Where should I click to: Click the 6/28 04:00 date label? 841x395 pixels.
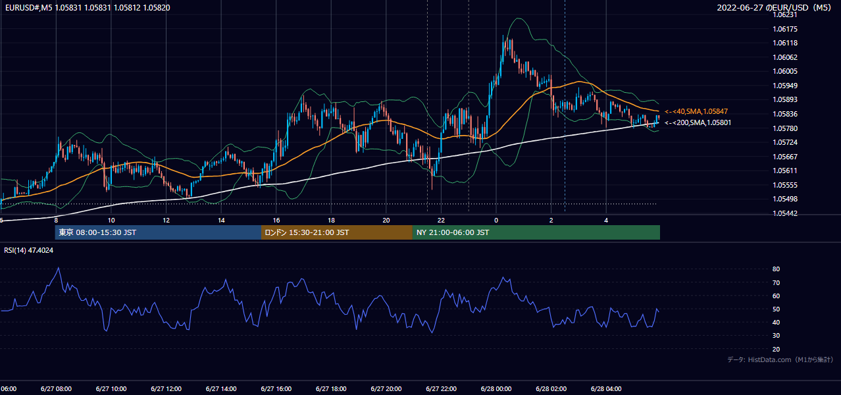pyautogui.click(x=607, y=389)
